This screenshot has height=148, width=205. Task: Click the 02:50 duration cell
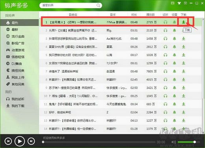134,88
